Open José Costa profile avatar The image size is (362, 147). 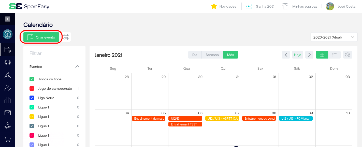click(x=330, y=6)
